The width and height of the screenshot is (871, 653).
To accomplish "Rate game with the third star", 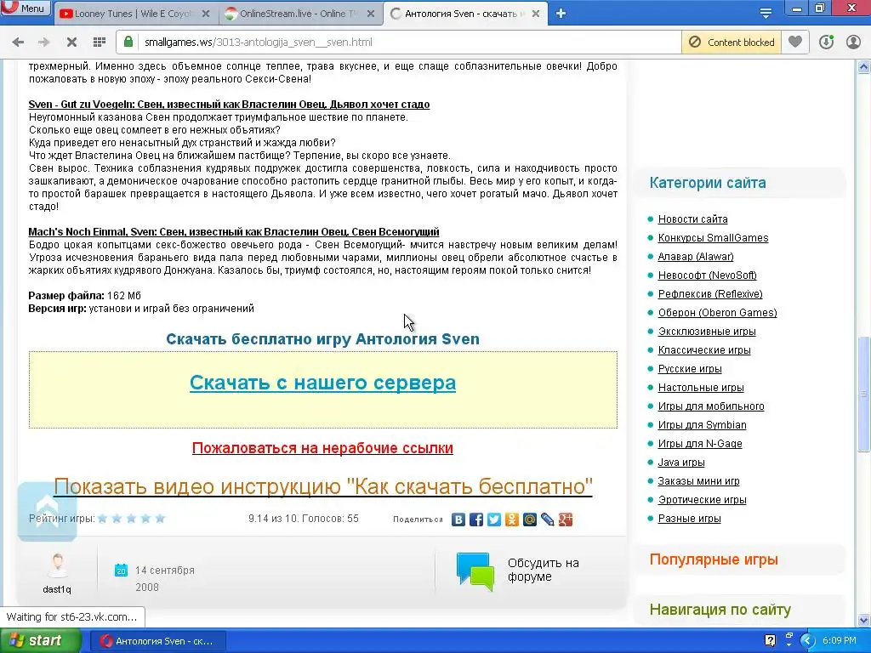I will coord(131,518).
